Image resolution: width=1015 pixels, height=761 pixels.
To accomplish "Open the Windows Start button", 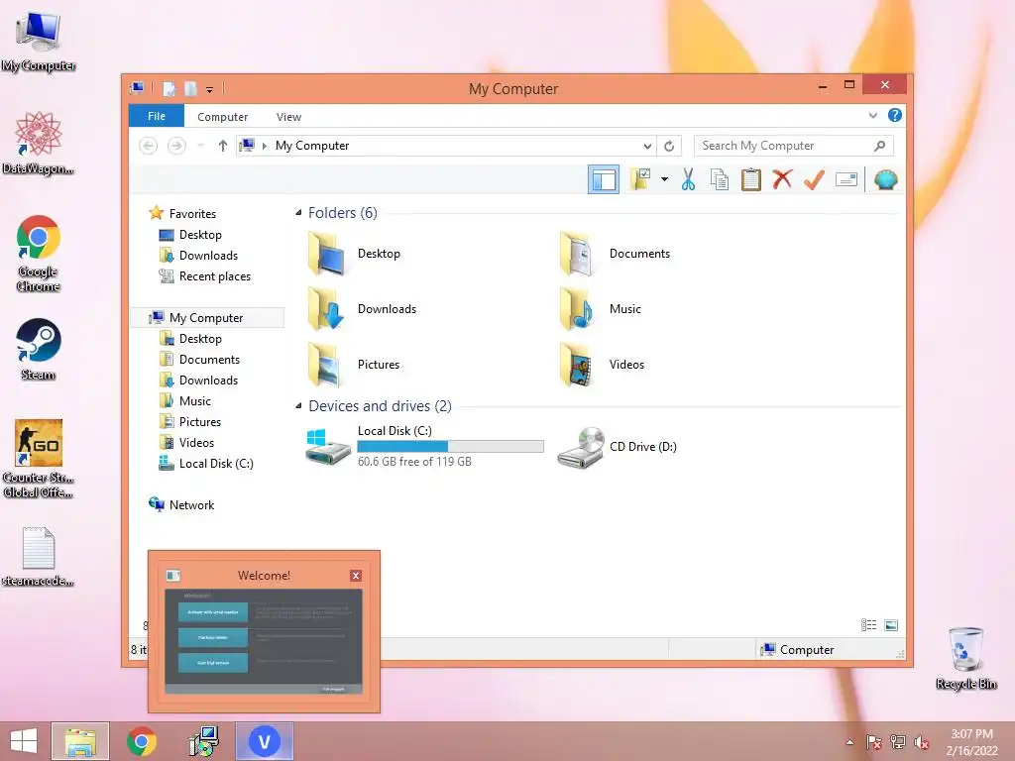I will click(24, 741).
